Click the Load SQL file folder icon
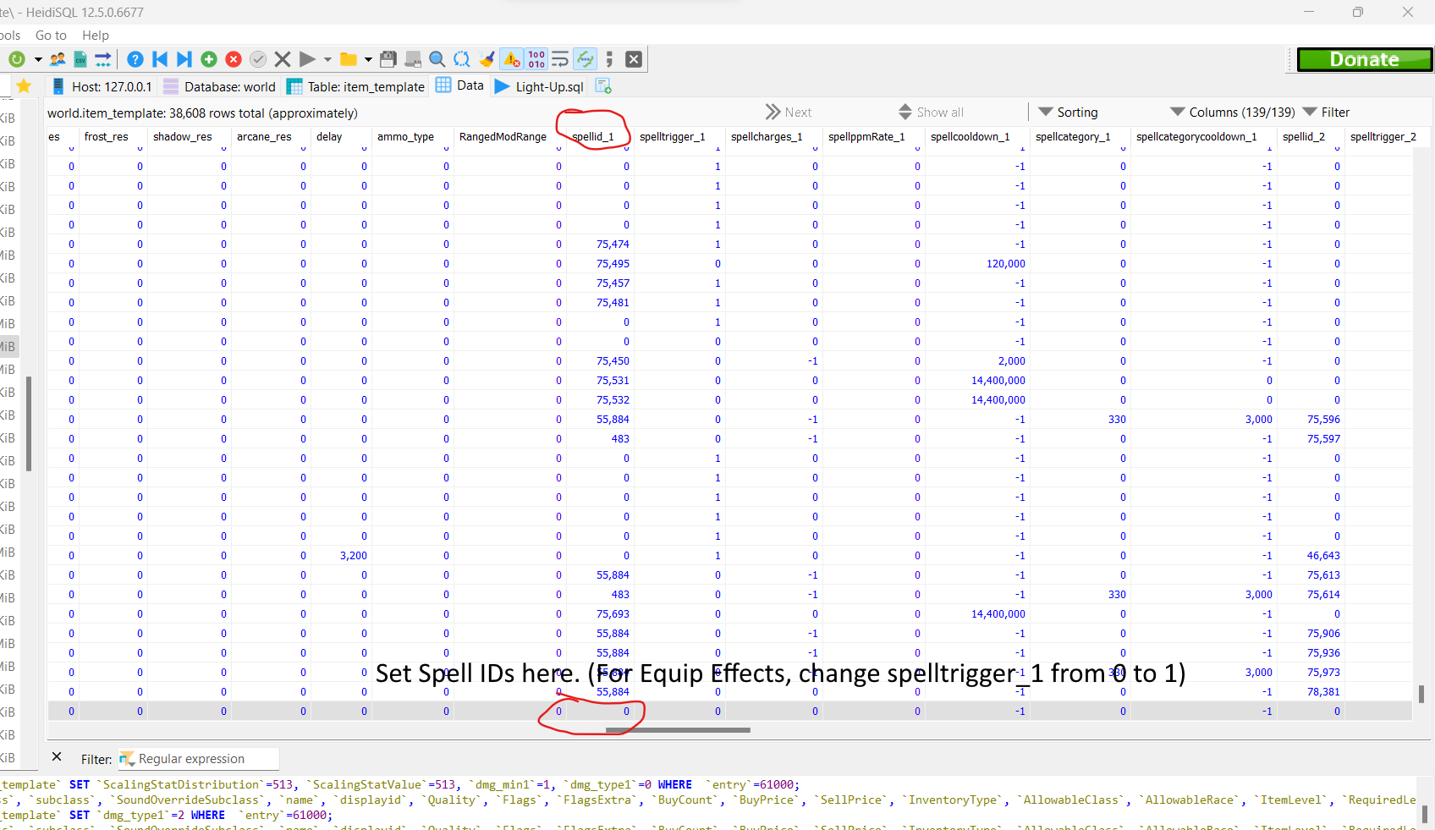Viewport: 1435px width, 830px height. [348, 59]
